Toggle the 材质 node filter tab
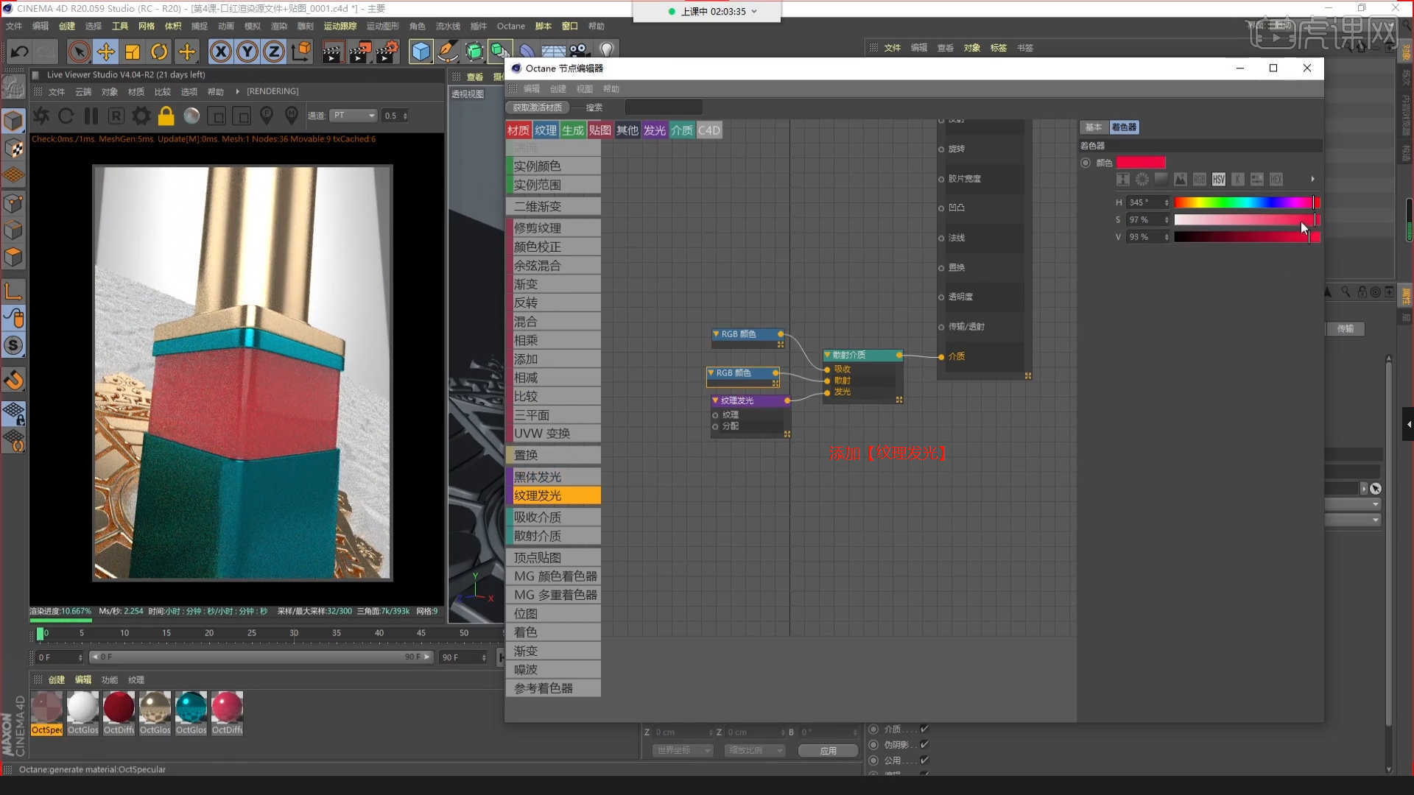 518,130
